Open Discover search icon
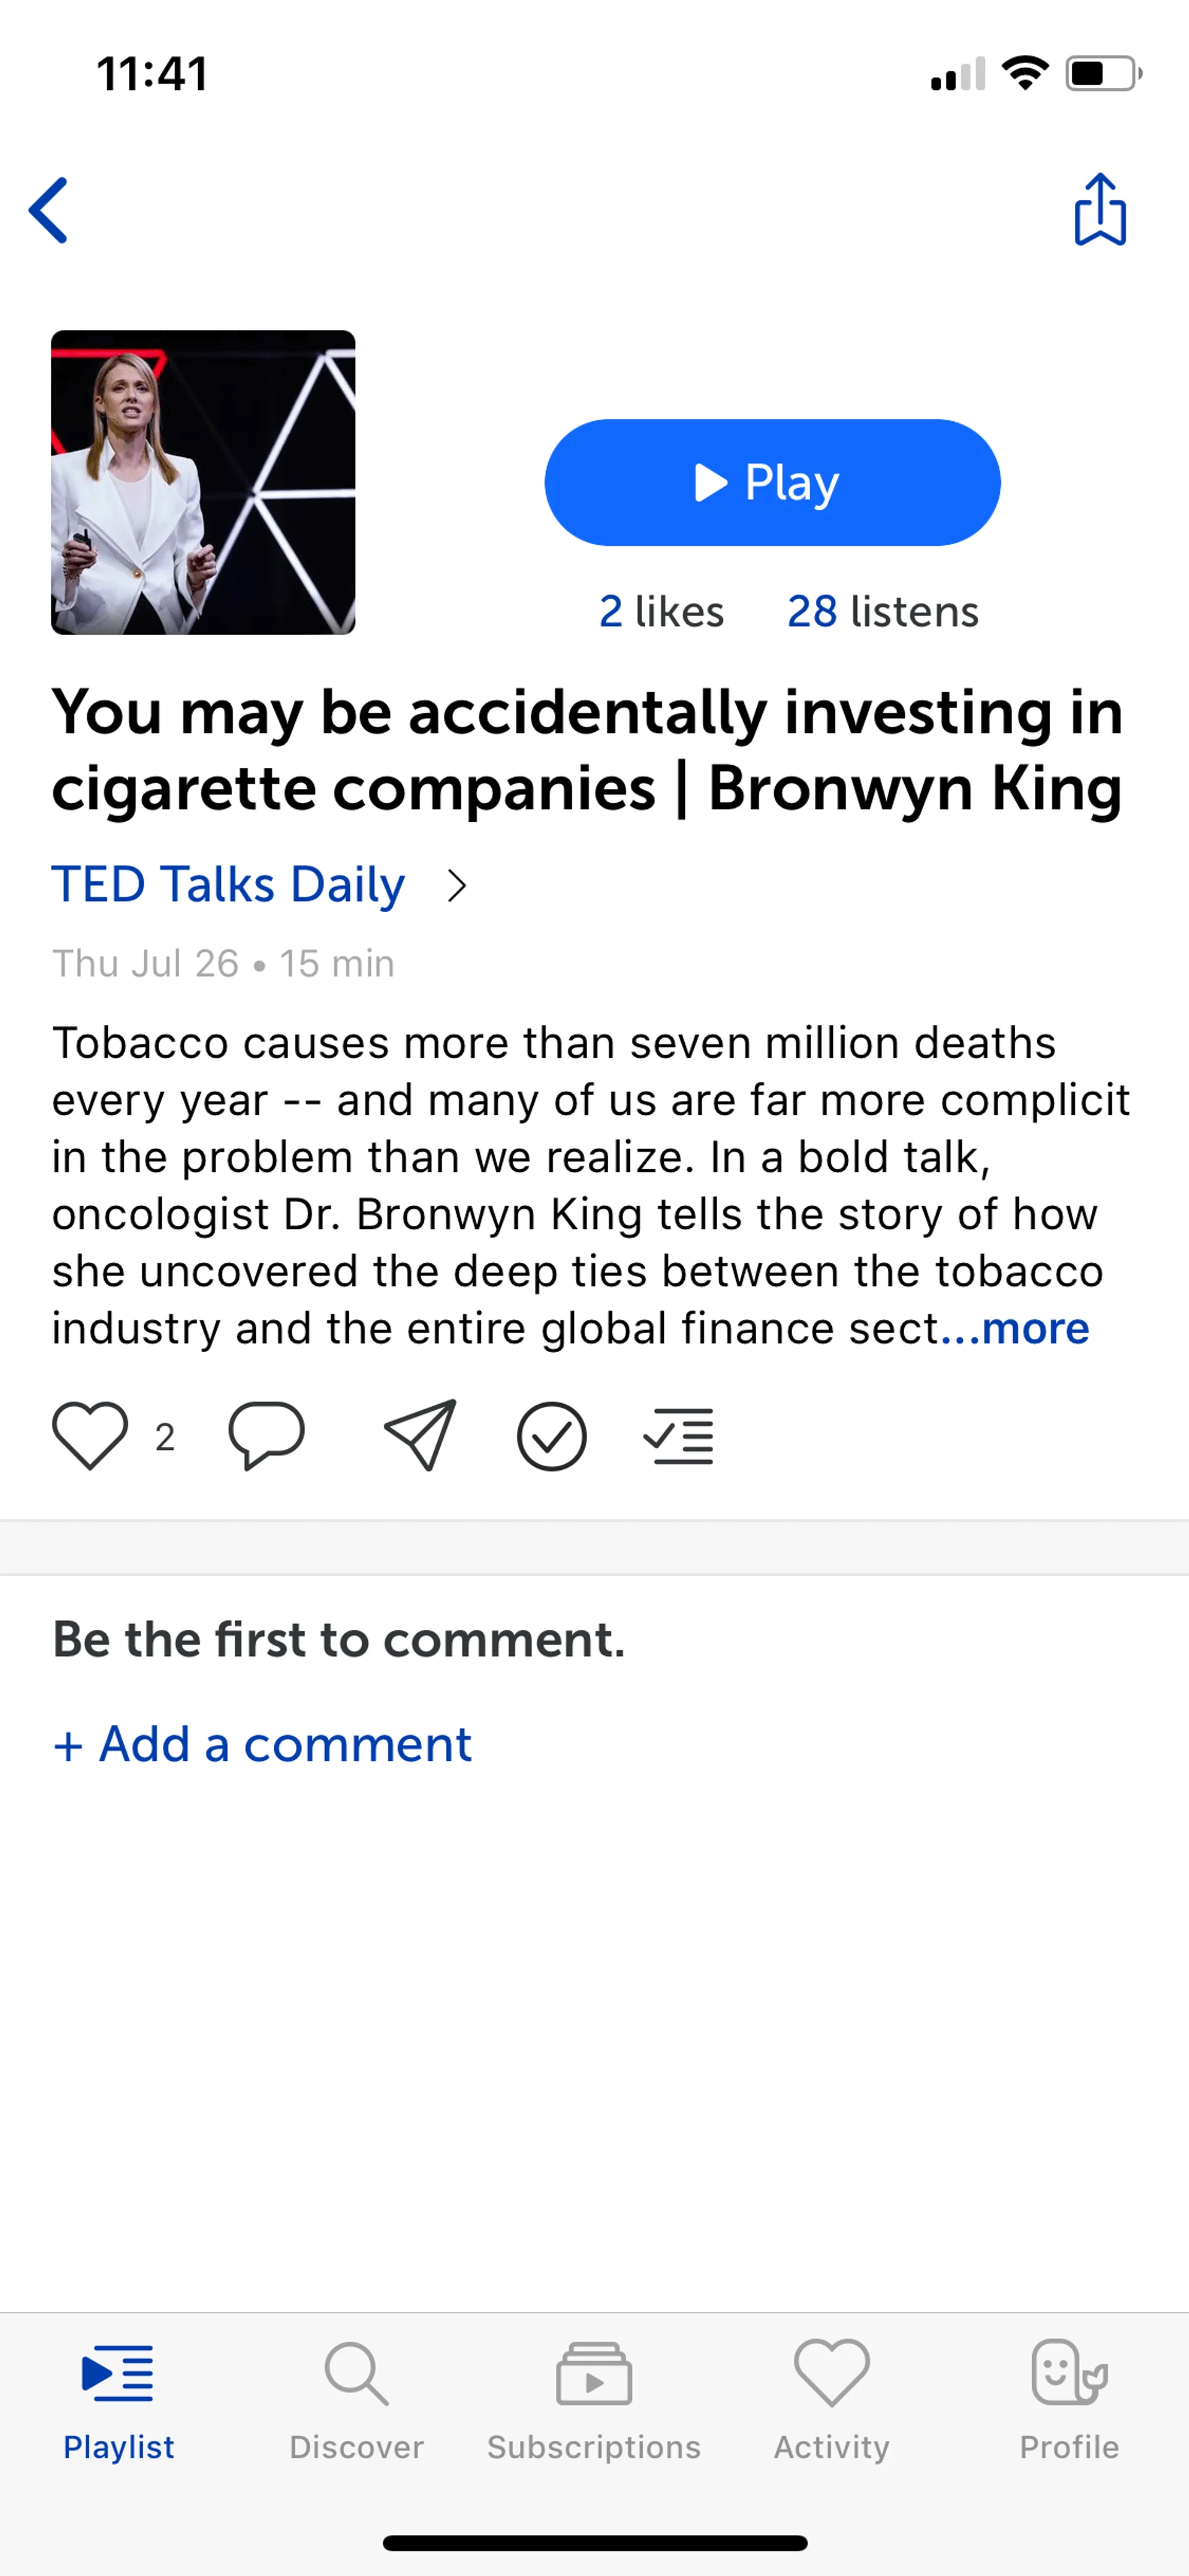This screenshot has height=2576, width=1189. pos(355,2373)
